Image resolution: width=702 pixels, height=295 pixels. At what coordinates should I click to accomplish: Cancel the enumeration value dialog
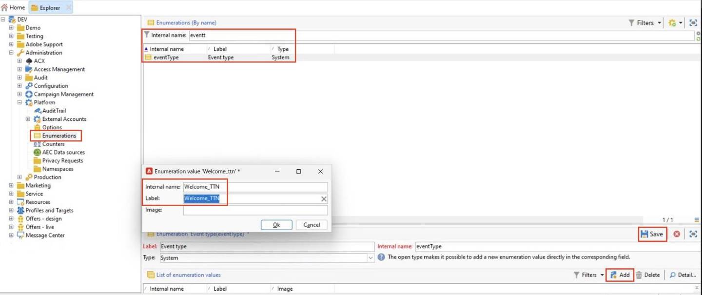tap(312, 225)
